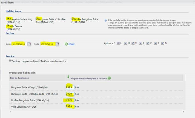Uncheck Bungalow Suite - 2 Double Beds

pyautogui.click(x=37, y=19)
